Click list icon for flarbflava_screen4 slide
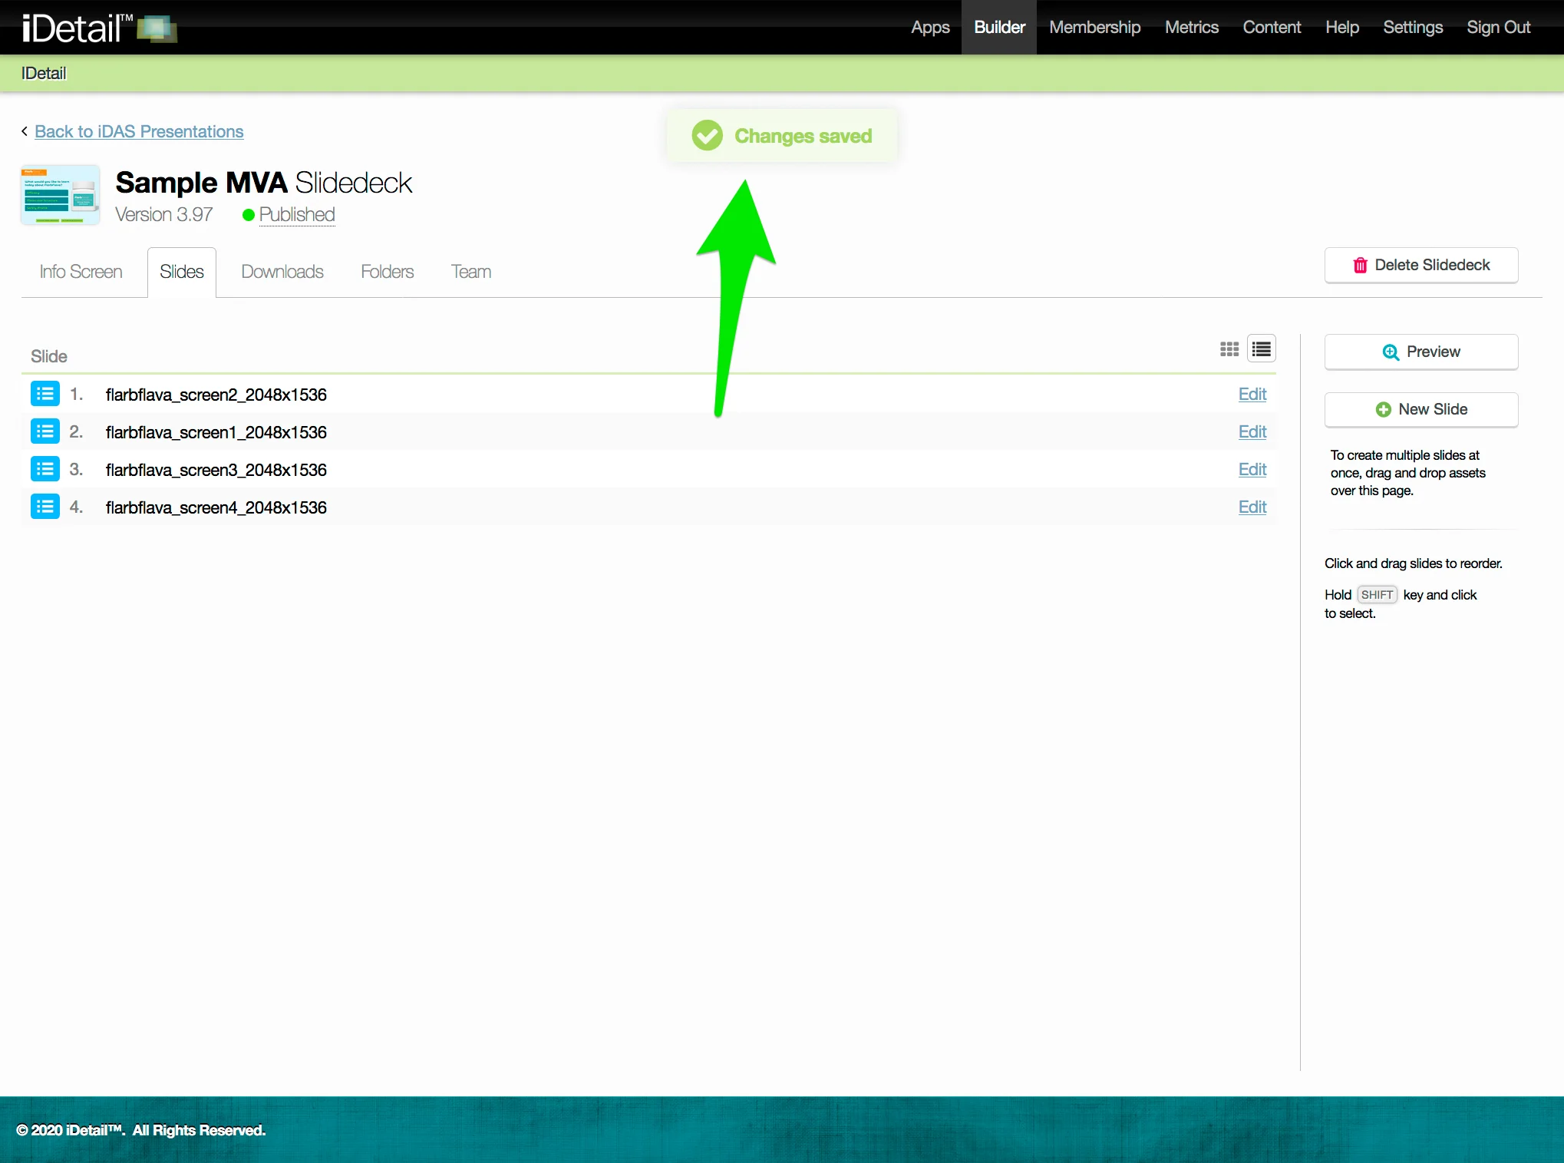The width and height of the screenshot is (1564, 1163). coord(45,507)
